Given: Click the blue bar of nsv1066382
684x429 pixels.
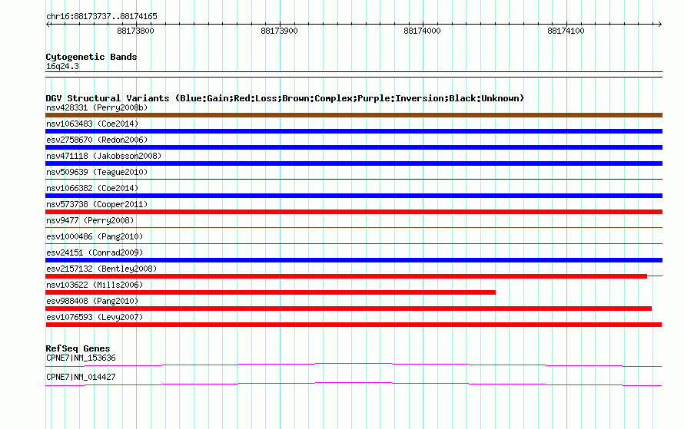Looking at the screenshot, I should pyautogui.click(x=354, y=196).
